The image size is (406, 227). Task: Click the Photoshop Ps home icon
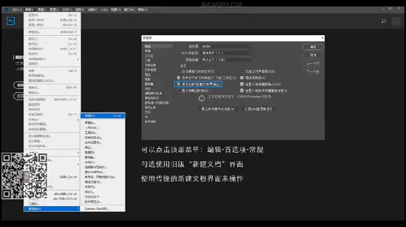click(x=10, y=21)
